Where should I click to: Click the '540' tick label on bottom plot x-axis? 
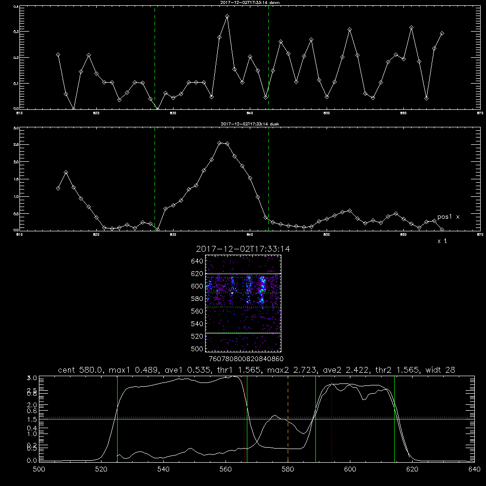click(x=163, y=469)
